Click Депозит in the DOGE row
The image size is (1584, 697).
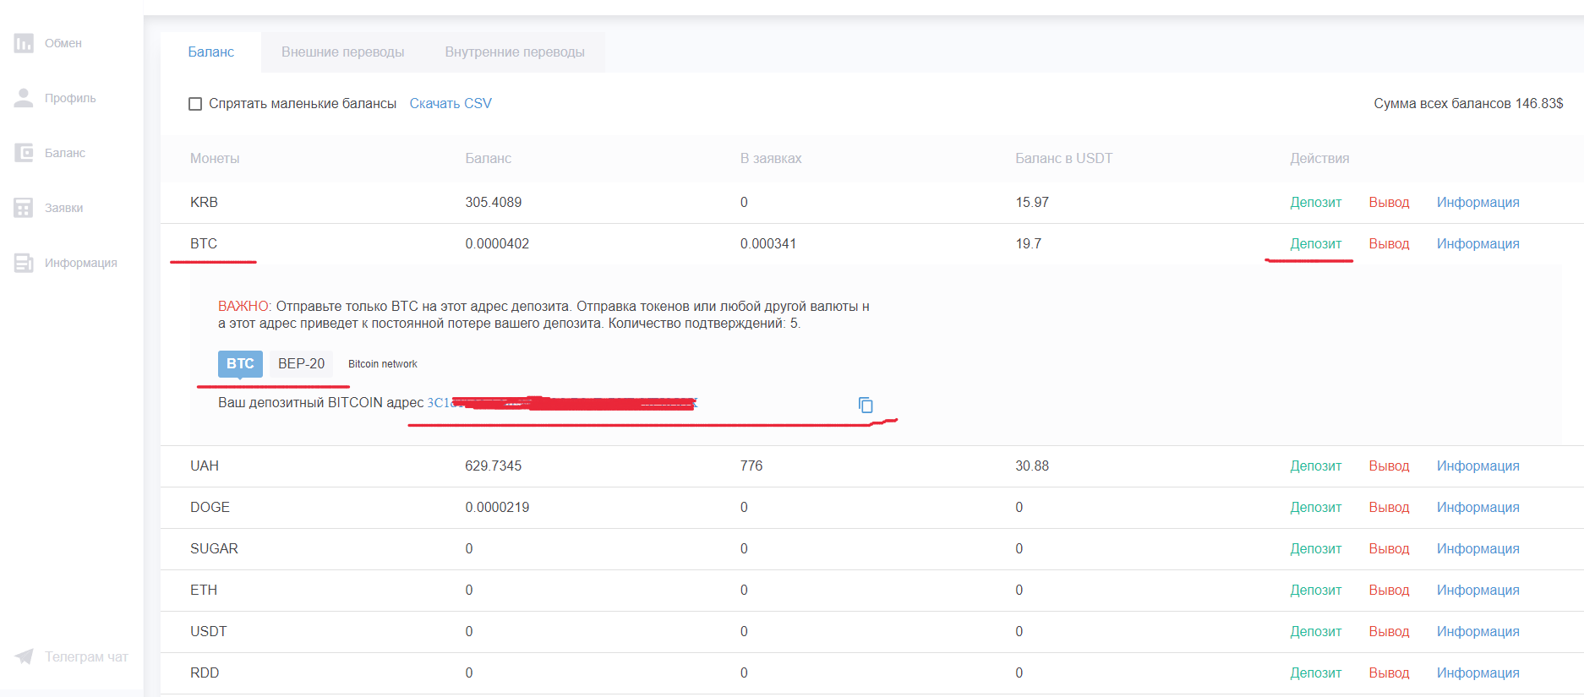pos(1315,508)
